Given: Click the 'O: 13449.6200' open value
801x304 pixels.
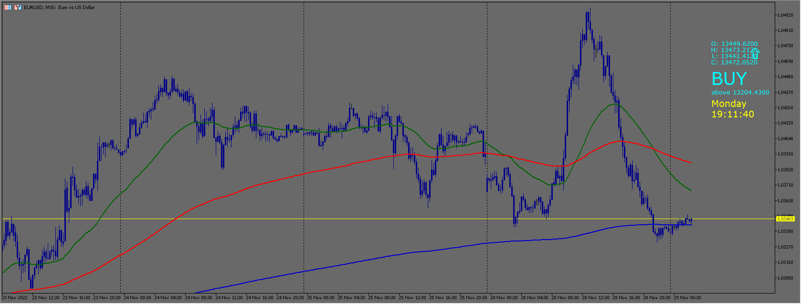Looking at the screenshot, I should (734, 44).
